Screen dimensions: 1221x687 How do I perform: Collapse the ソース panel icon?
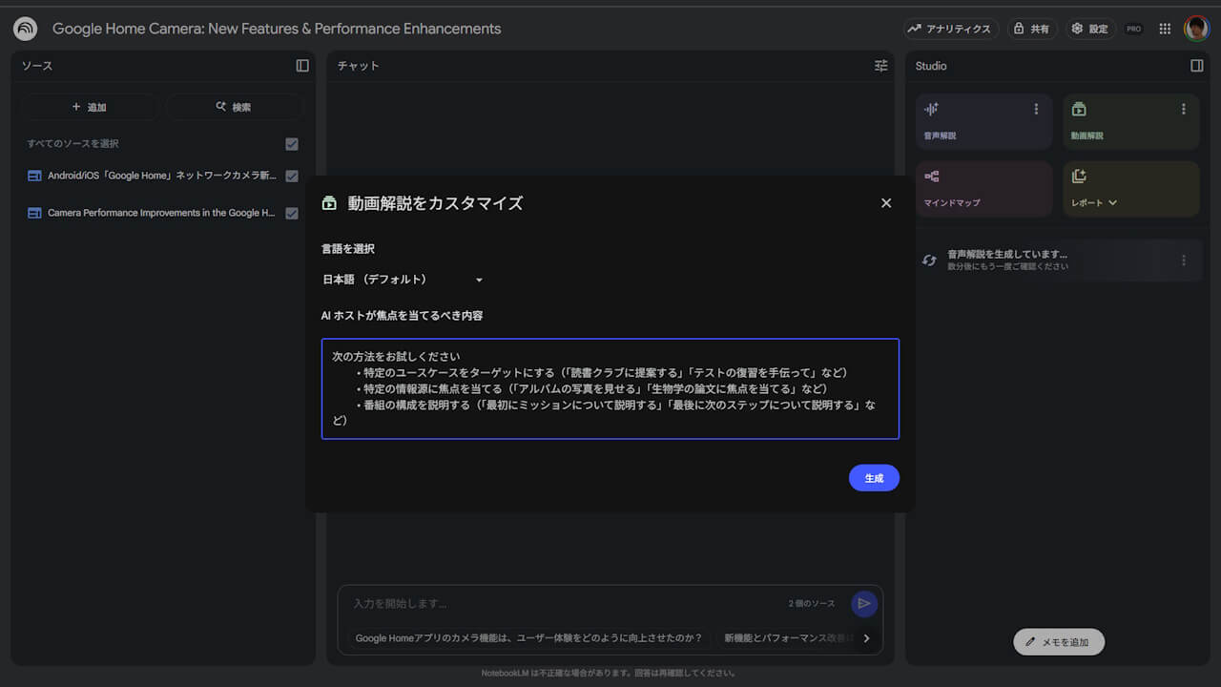pyautogui.click(x=302, y=66)
